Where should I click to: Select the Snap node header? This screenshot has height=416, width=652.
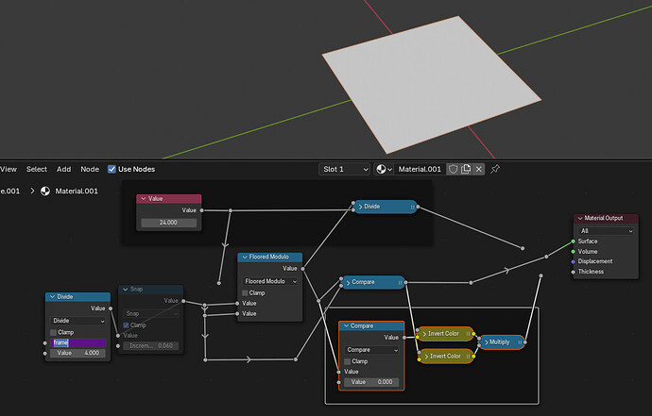click(151, 289)
